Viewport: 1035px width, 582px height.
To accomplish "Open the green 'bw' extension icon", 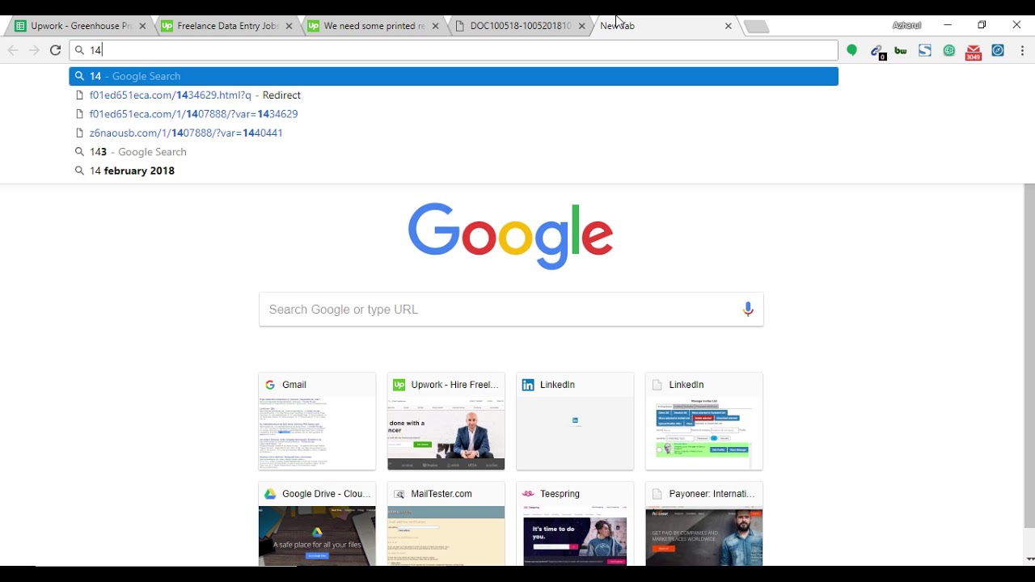I will (x=901, y=50).
